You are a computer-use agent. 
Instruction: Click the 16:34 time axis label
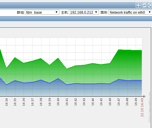pyautogui.click(x=6, y=102)
